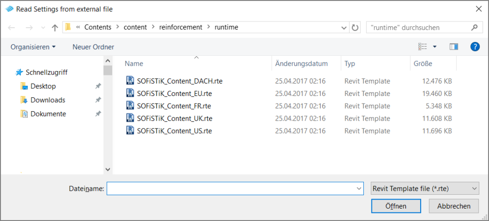Viewport: 489px width, 221px height.
Task: Refresh the runtime folder view
Action: tap(355, 28)
